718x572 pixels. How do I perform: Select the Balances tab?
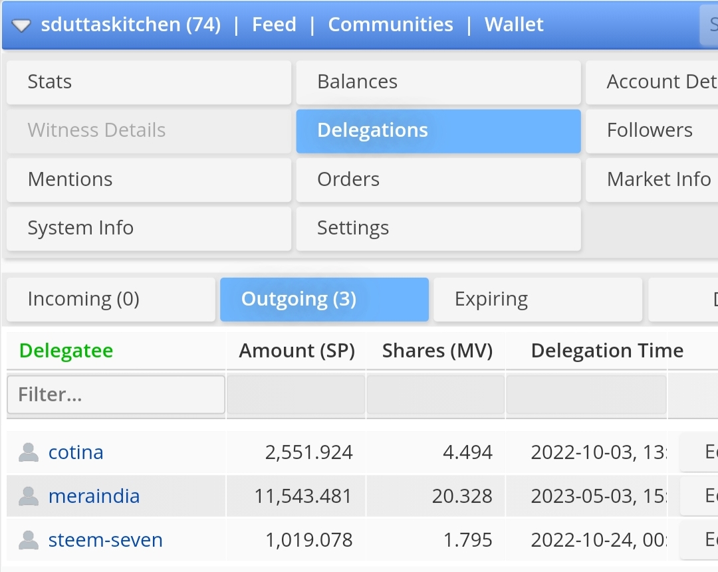pyautogui.click(x=438, y=82)
